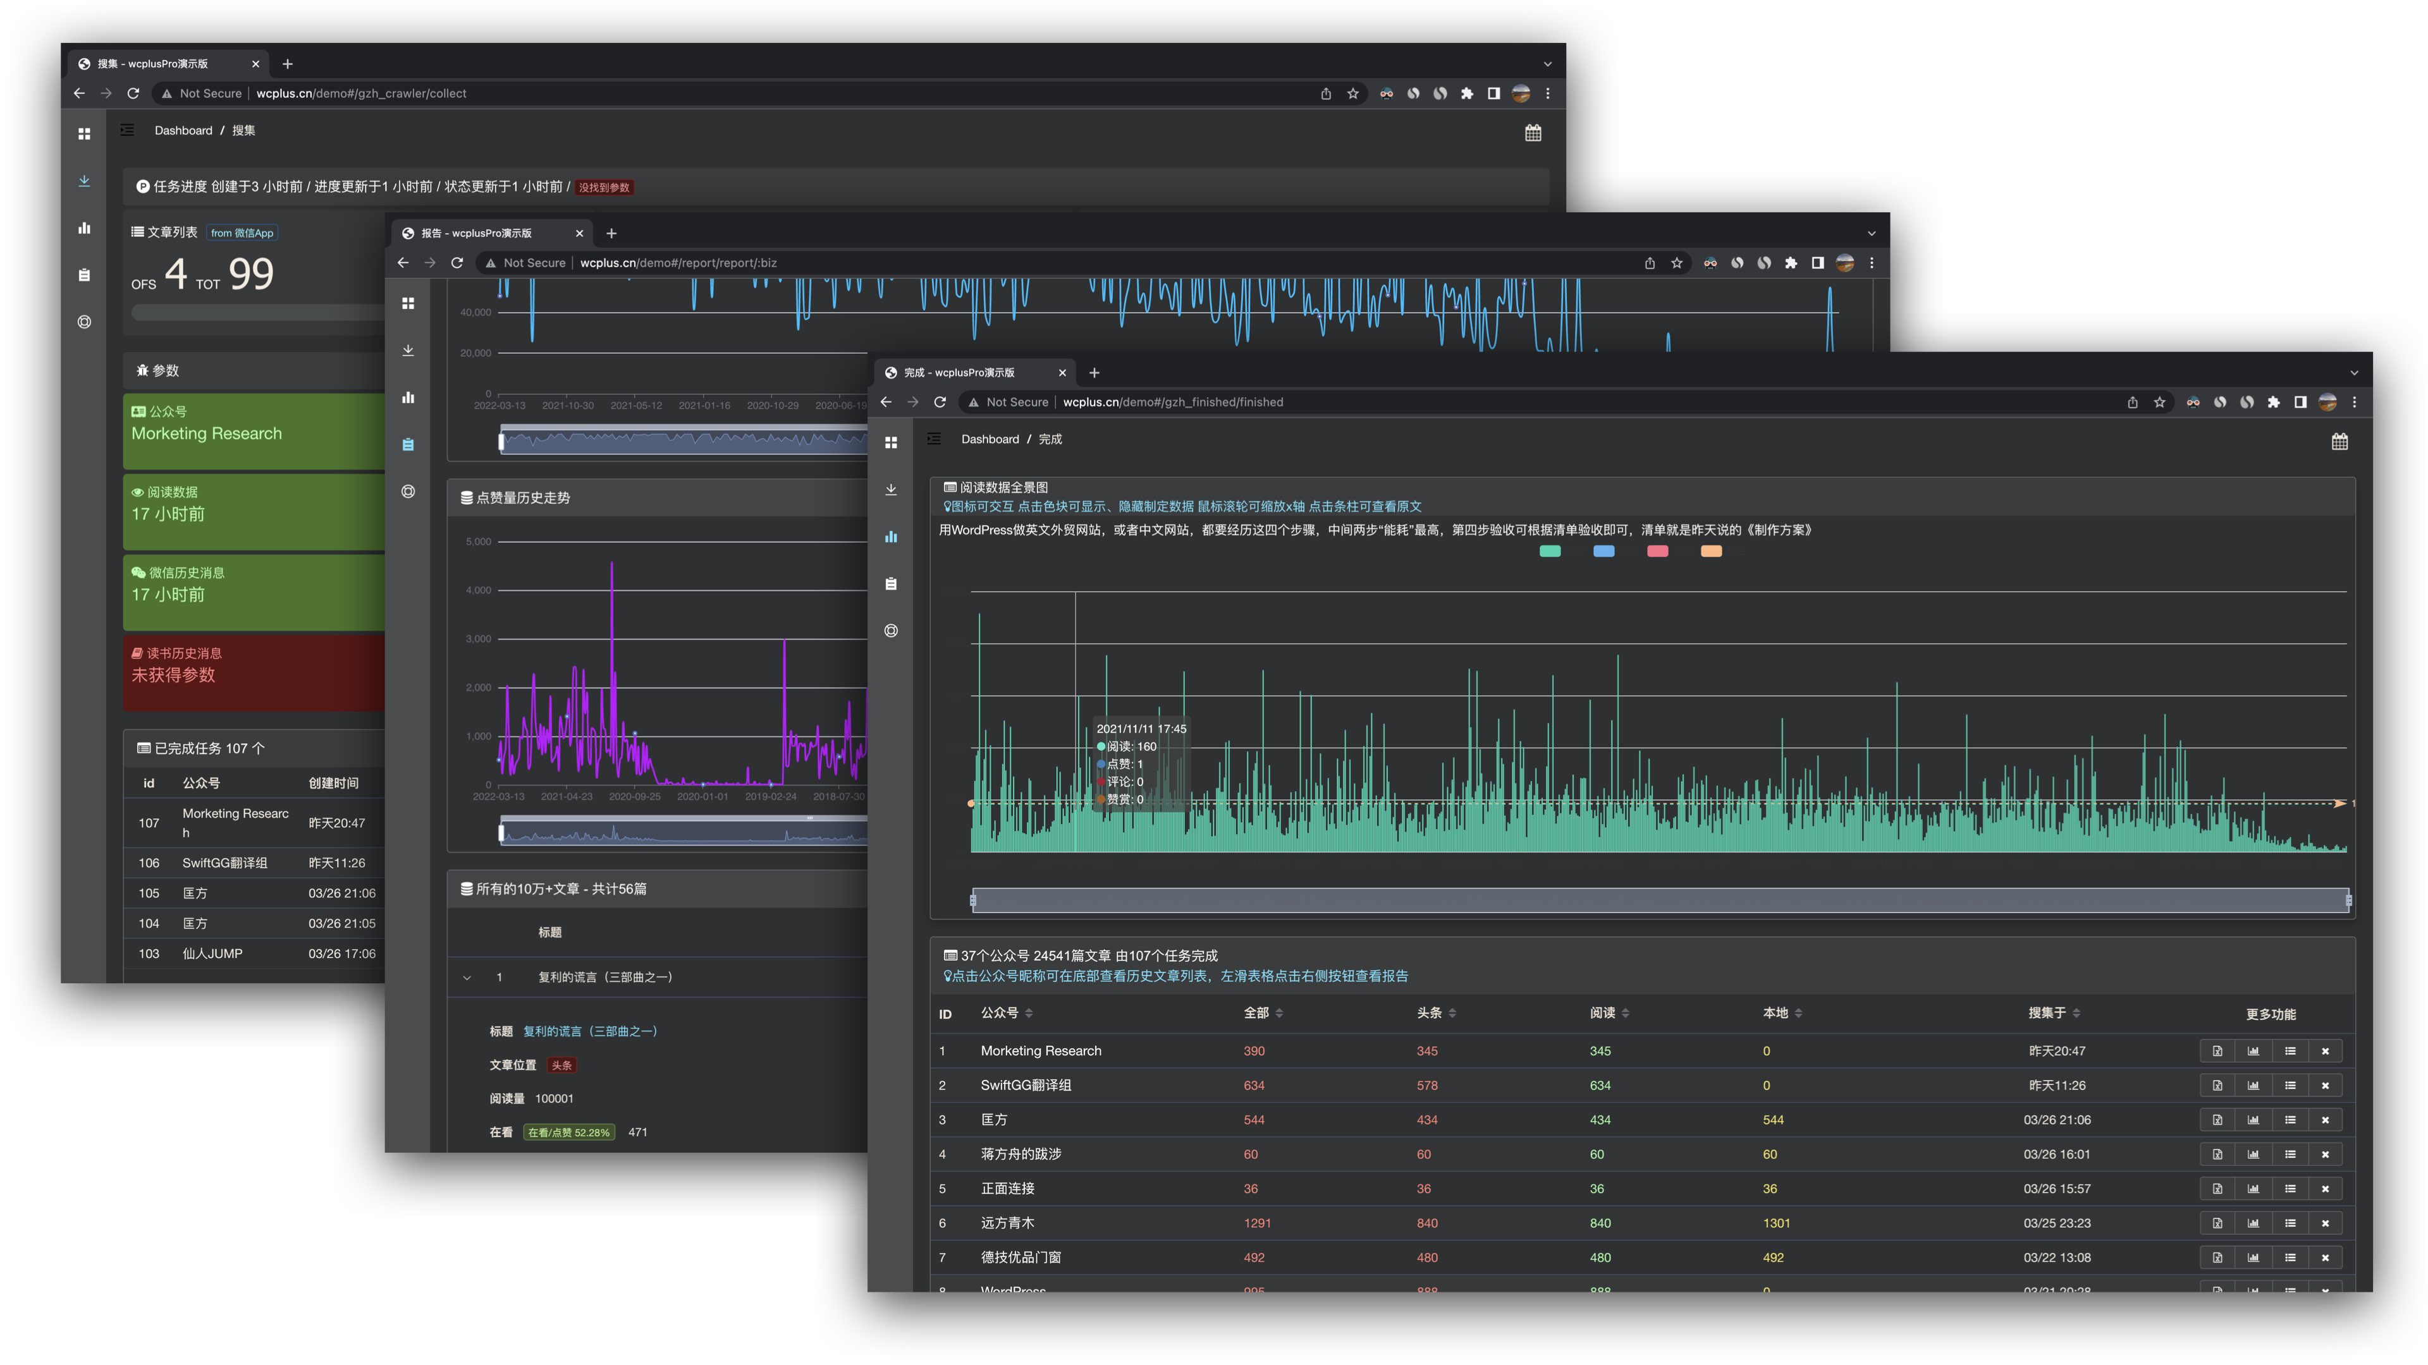Toggle green legend series in reading chart
This screenshot has width=2428, height=1365.
(x=1550, y=552)
